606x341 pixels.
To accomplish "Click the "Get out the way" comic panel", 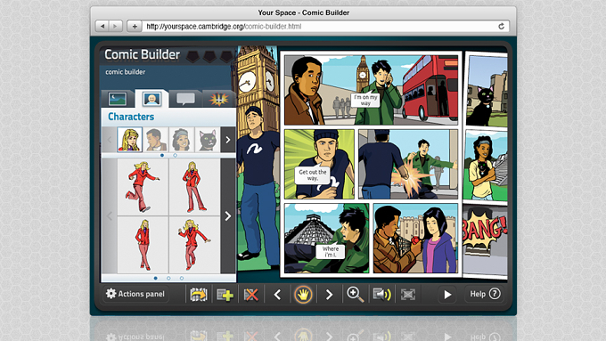I will click(319, 164).
